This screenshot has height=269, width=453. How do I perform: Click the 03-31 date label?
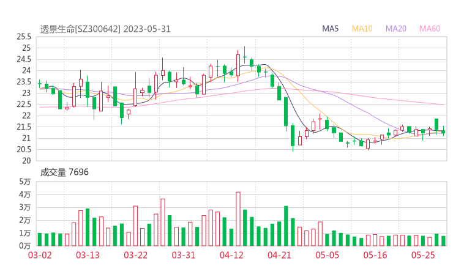pos(184,255)
